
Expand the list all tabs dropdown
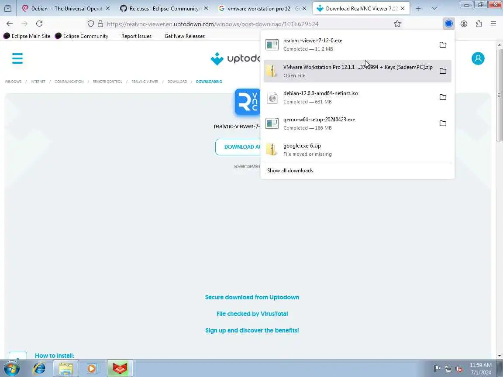(x=434, y=8)
